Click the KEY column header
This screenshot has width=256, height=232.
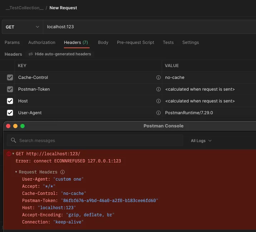click(x=22, y=66)
